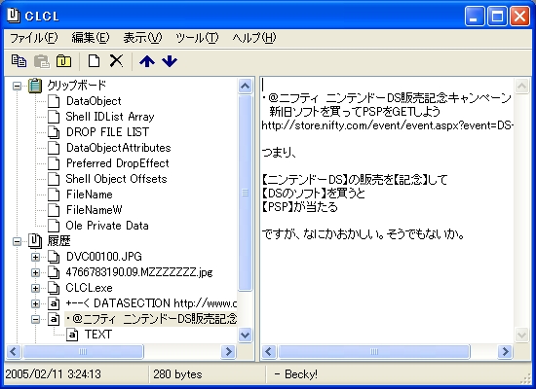Click the 【DSのソフト】を買うと line
Screen dimensions: 536x389
pos(314,194)
